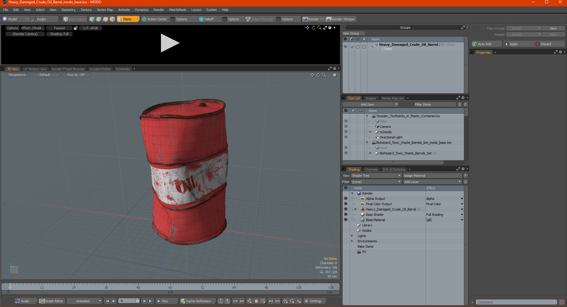Viewport: 567px width, 307px height.
Task: Expand Heavy_Damaged_Crude_Oil_Barrel shader tree item
Action: [x=356, y=209]
